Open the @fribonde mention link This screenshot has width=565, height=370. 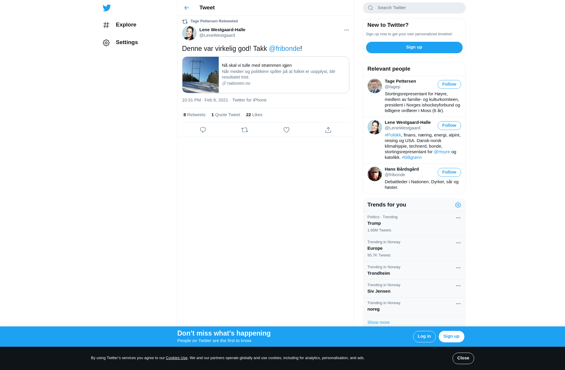[285, 49]
